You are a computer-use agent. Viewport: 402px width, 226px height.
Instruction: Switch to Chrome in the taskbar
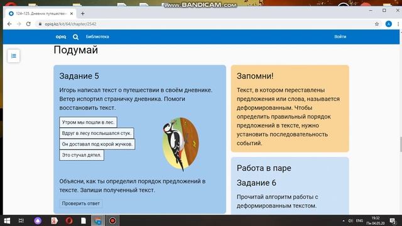[98, 220]
